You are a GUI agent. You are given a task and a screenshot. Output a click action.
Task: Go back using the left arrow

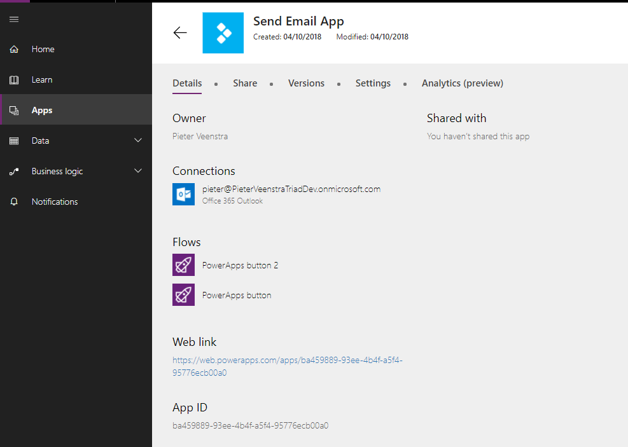[x=180, y=32]
